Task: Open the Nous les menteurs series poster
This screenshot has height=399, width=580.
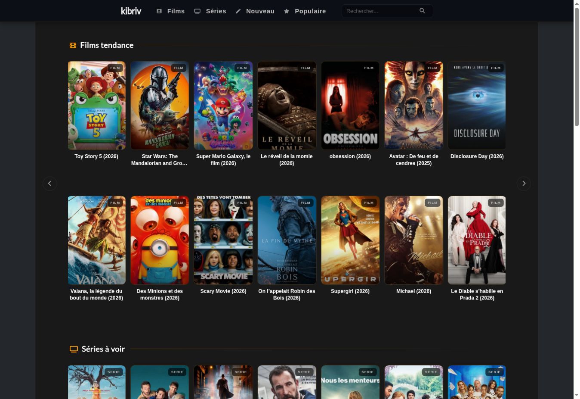Action: click(x=350, y=382)
